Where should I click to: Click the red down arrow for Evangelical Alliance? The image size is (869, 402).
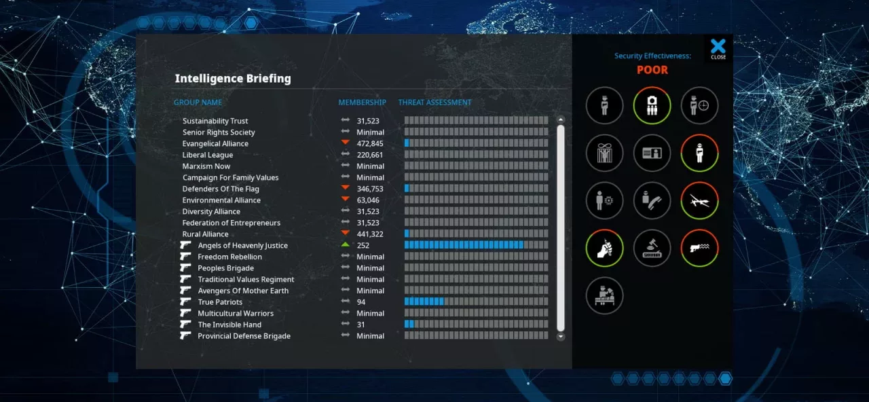coord(346,143)
